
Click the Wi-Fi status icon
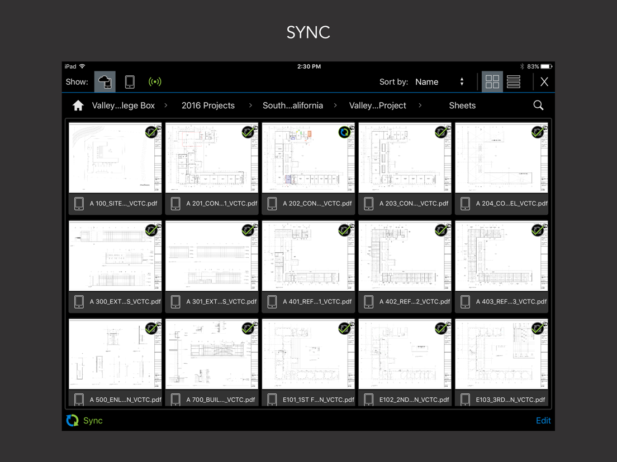pyautogui.click(x=82, y=66)
